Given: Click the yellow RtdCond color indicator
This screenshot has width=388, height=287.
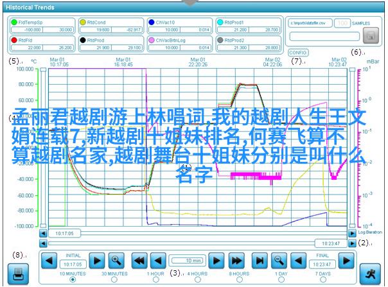Looking at the screenshot, I should (83, 22).
